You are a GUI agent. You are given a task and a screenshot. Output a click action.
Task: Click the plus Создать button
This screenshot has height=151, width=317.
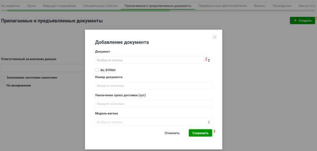pyautogui.click(x=302, y=20)
